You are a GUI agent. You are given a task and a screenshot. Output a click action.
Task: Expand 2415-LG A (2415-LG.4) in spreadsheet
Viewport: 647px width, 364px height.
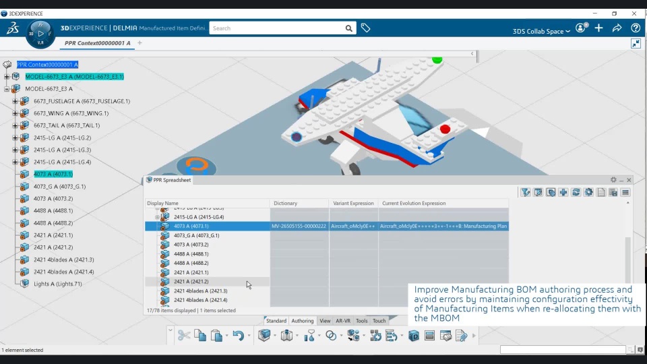pos(157,217)
